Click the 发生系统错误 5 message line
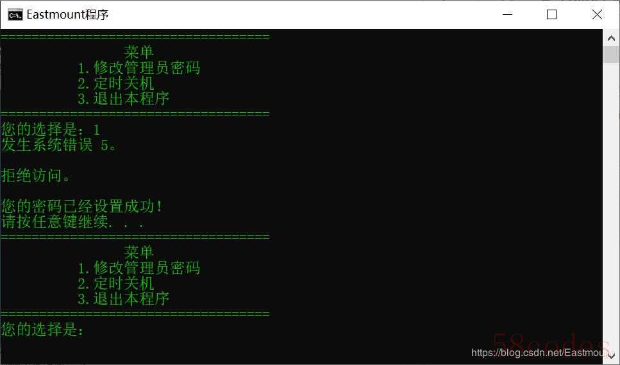This screenshot has width=620, height=365. click(x=59, y=145)
